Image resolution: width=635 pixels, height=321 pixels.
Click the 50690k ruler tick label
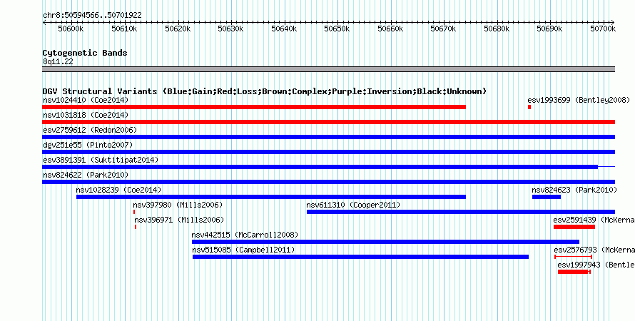(x=550, y=29)
